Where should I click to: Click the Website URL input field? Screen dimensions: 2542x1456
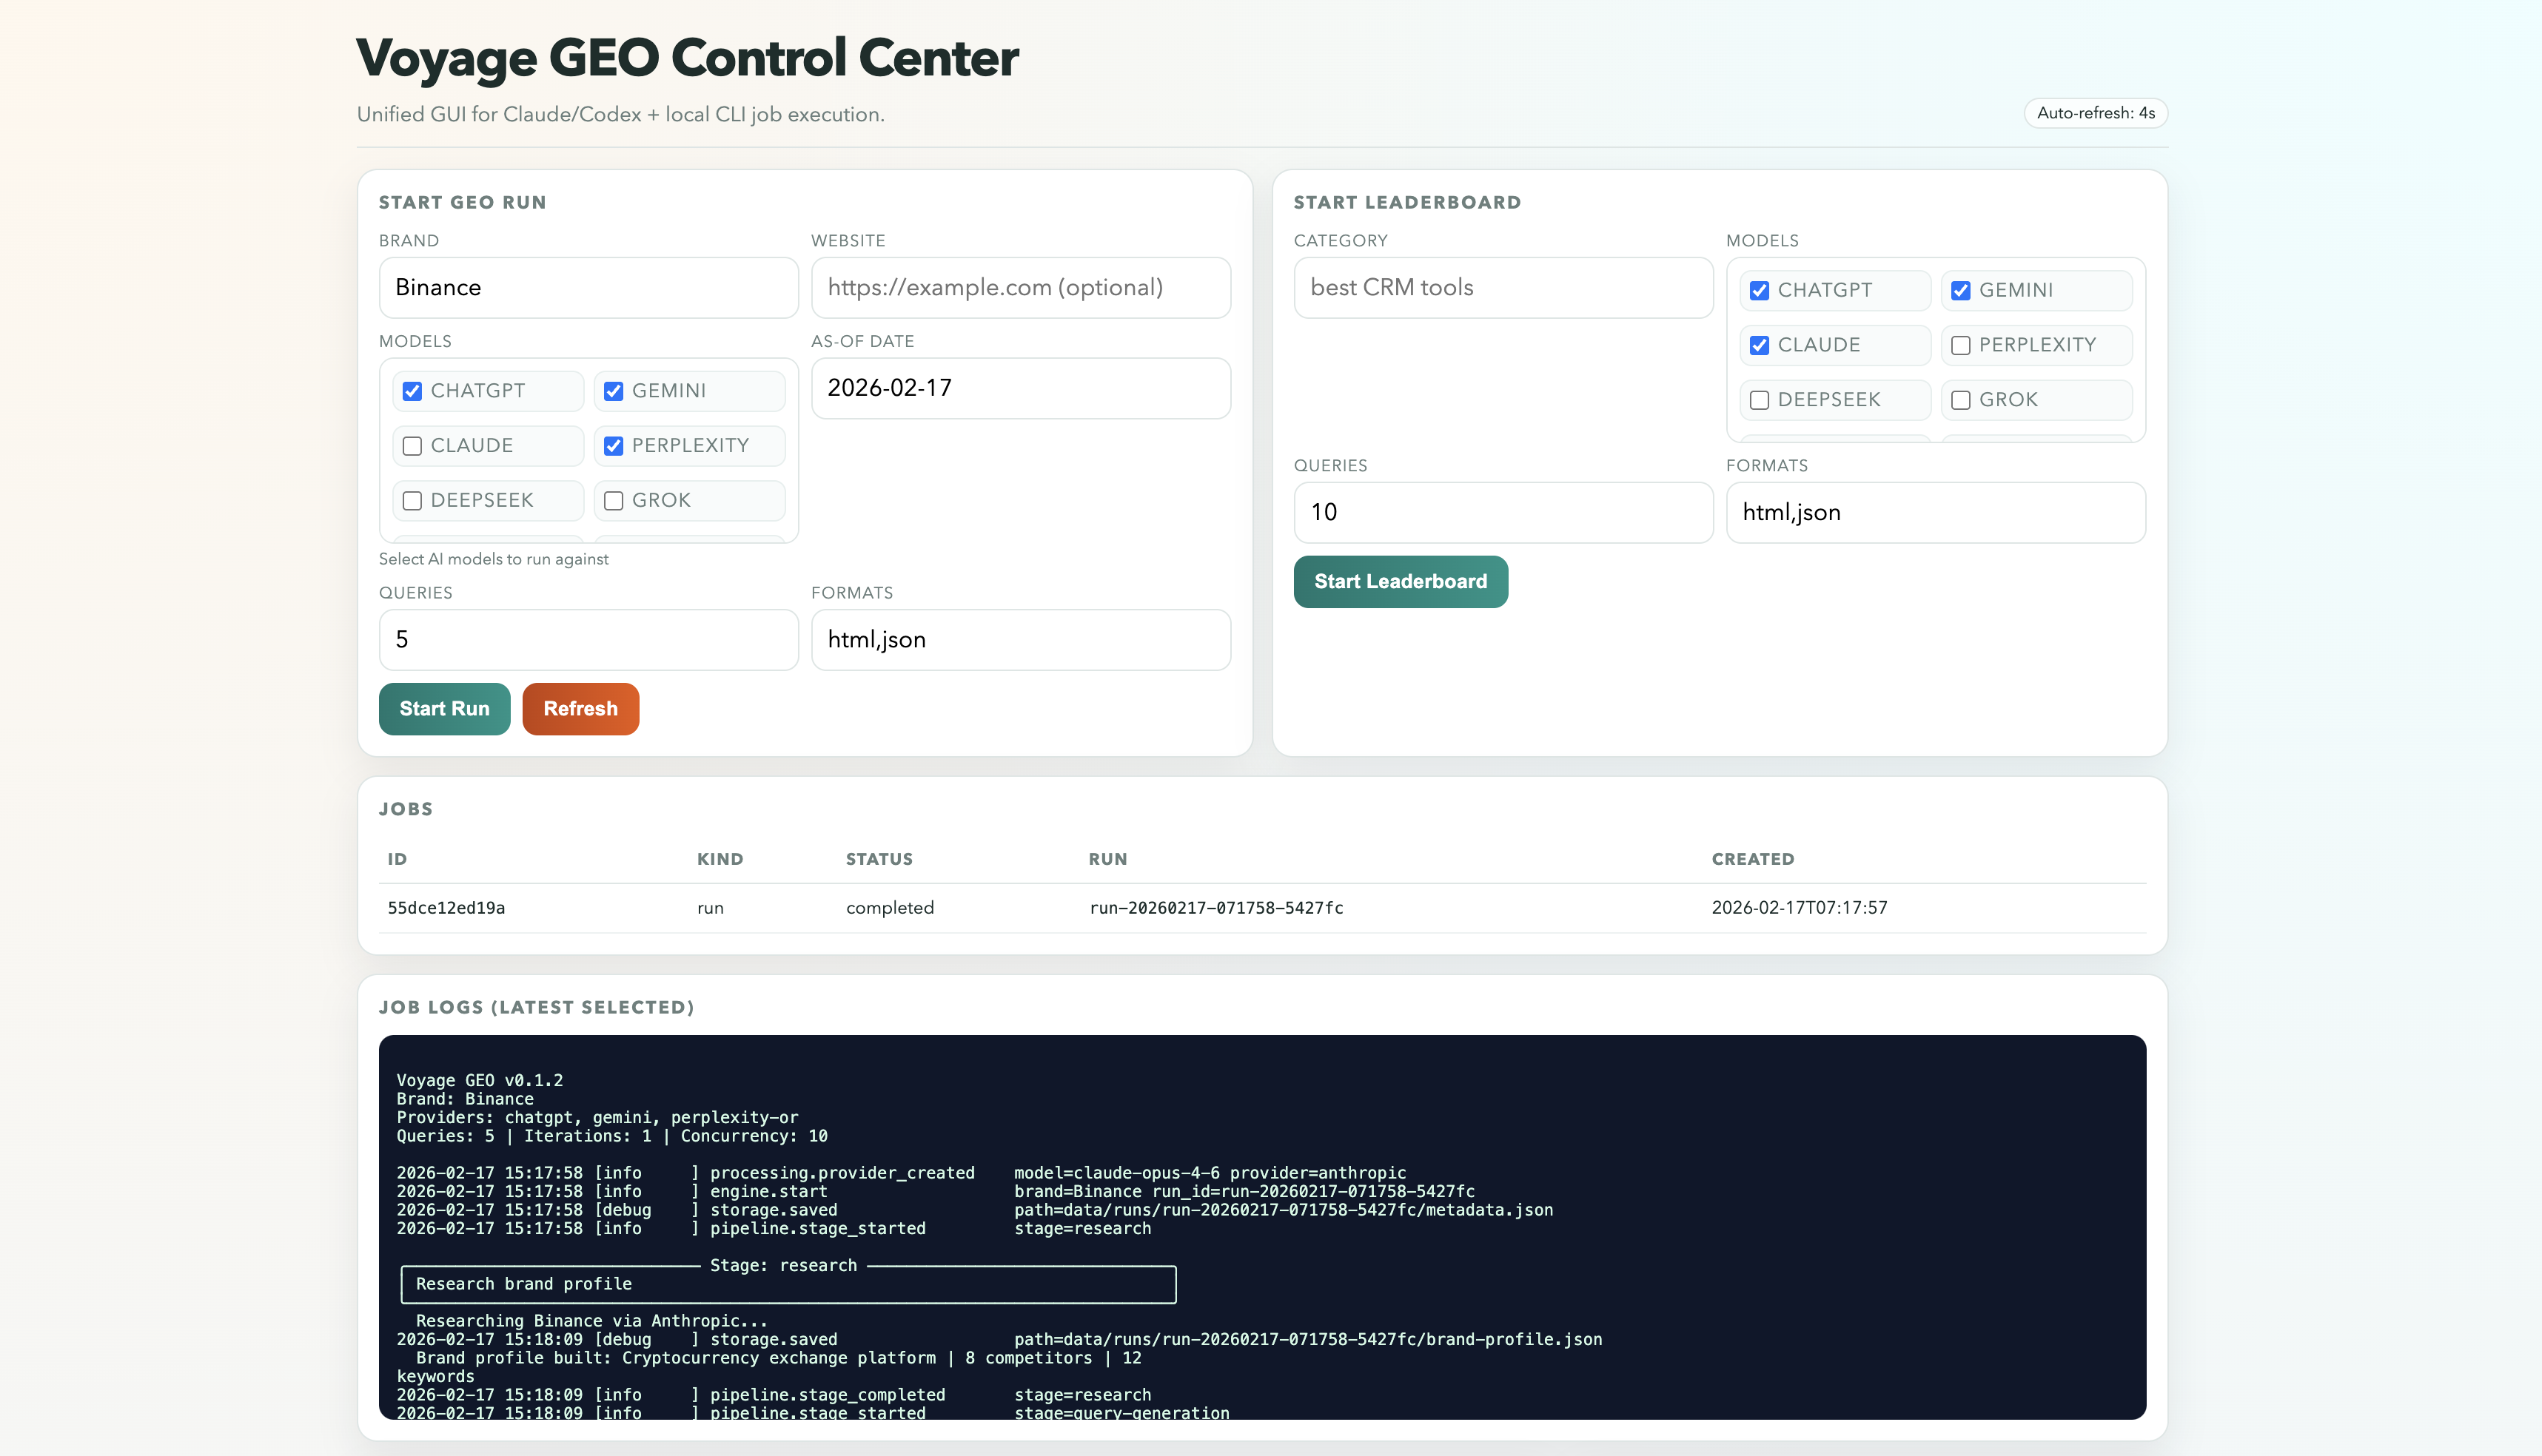pos(1020,288)
